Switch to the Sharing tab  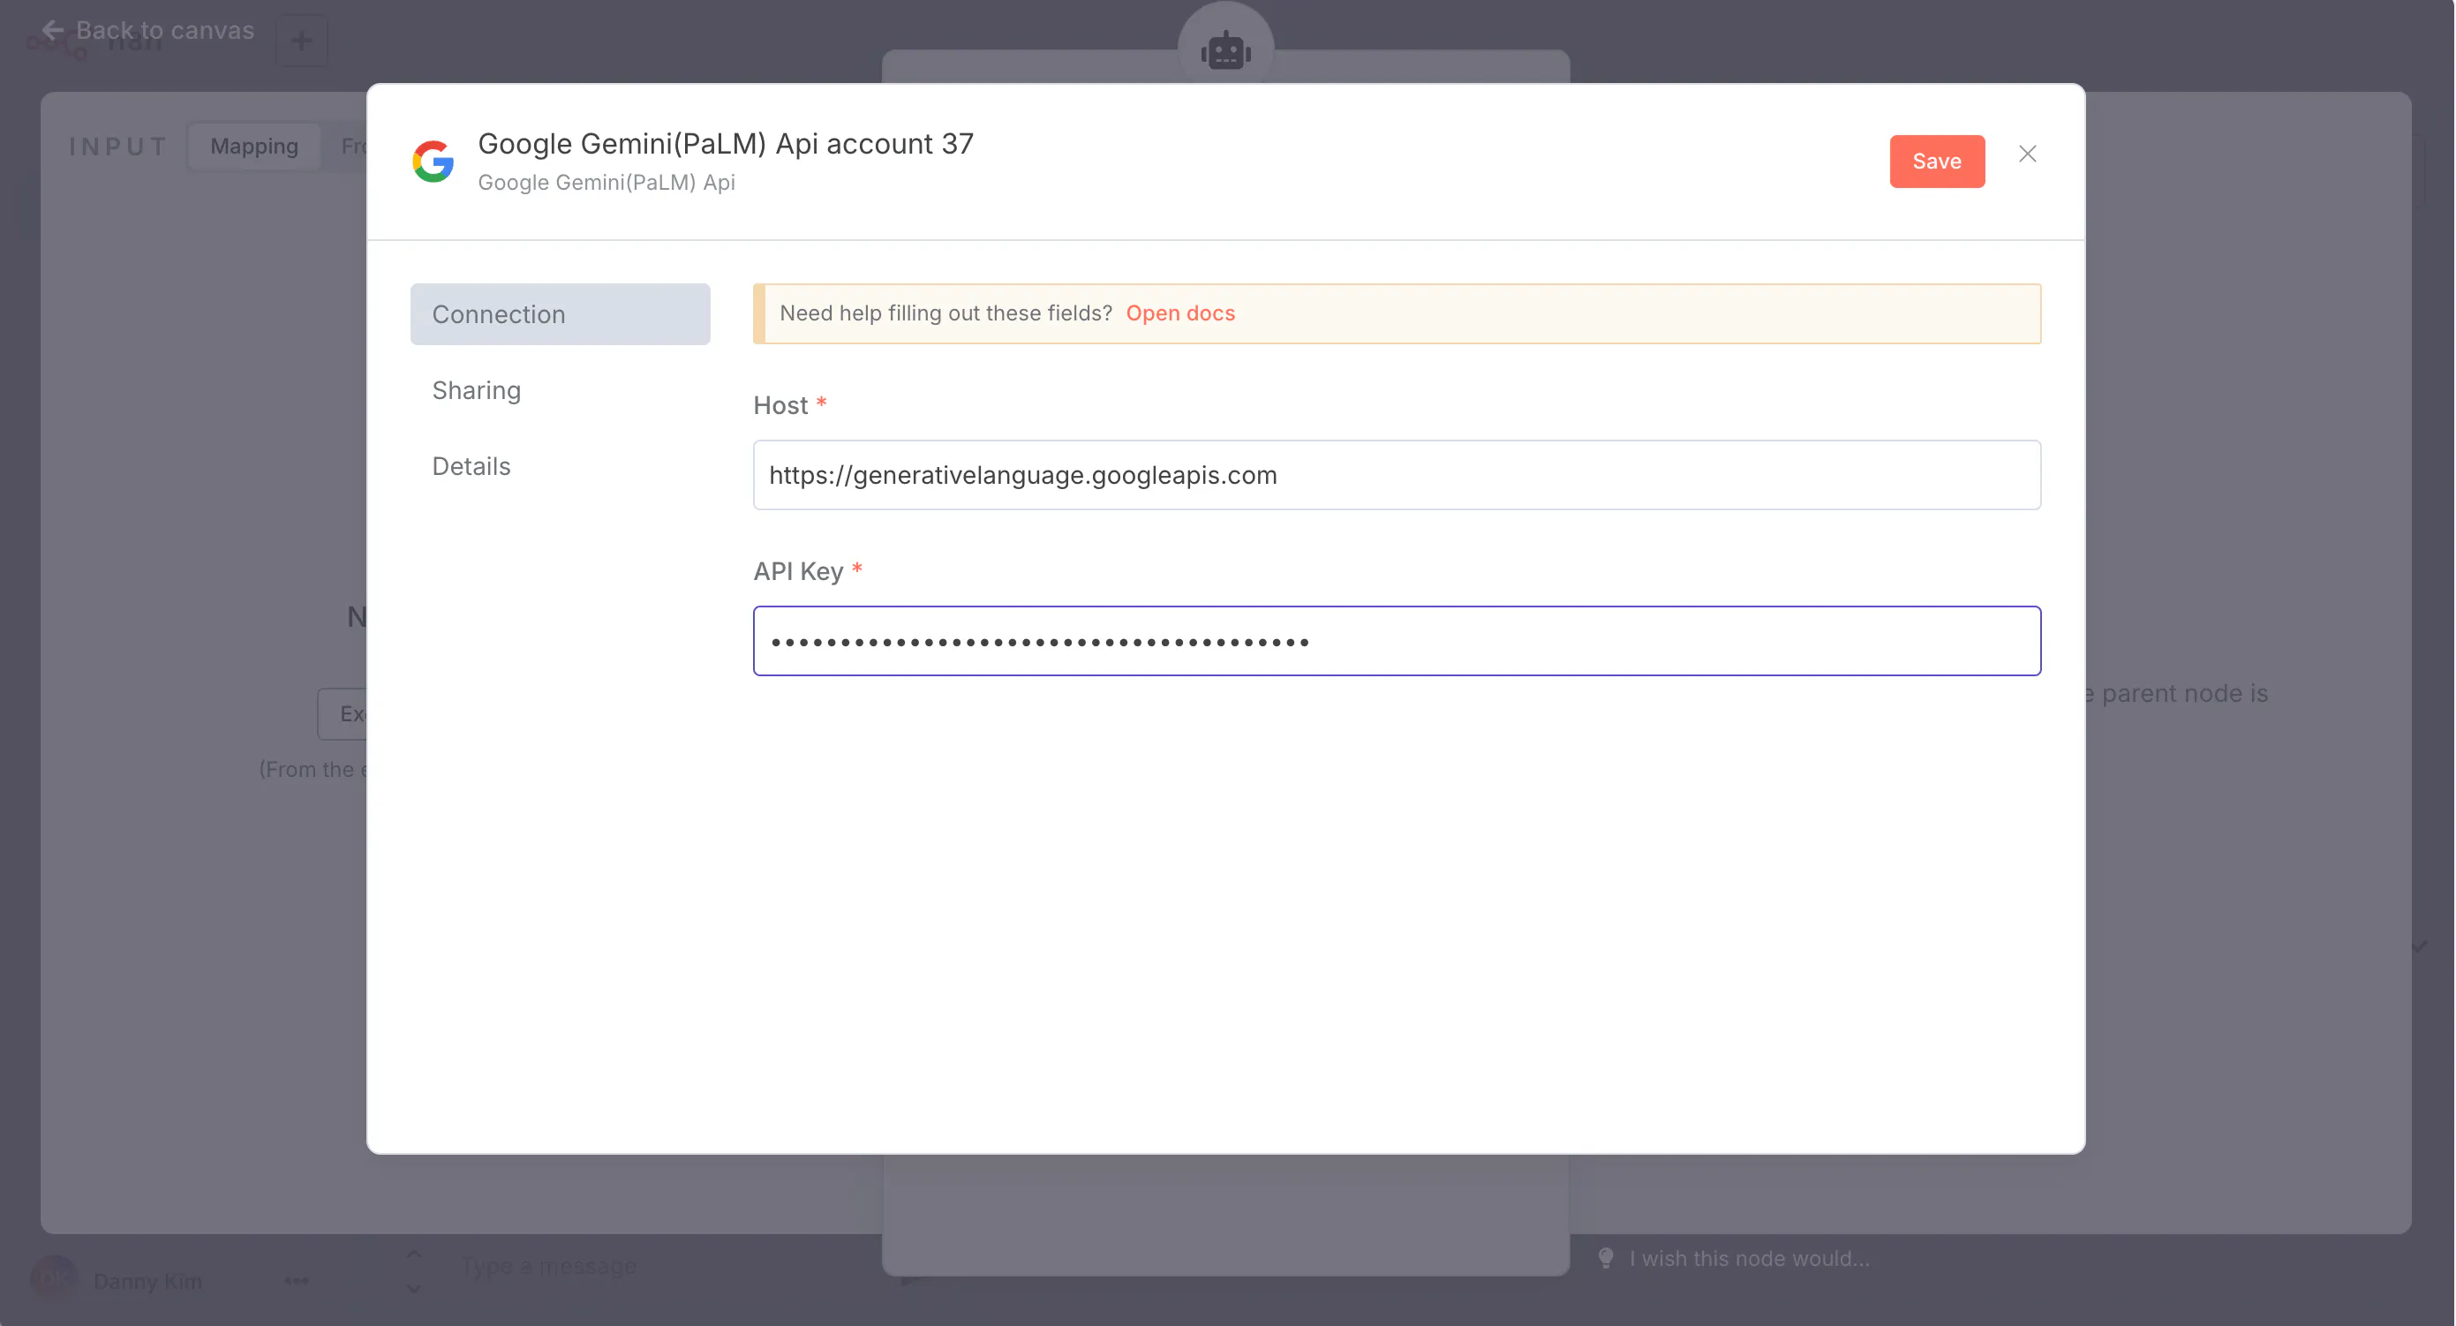476,391
